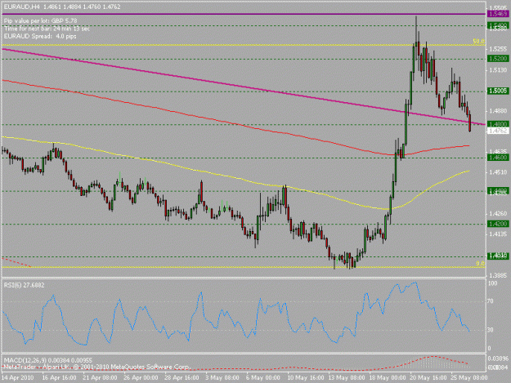
Task: Click the '18 May 00:00' time label
Action: (x=386, y=378)
